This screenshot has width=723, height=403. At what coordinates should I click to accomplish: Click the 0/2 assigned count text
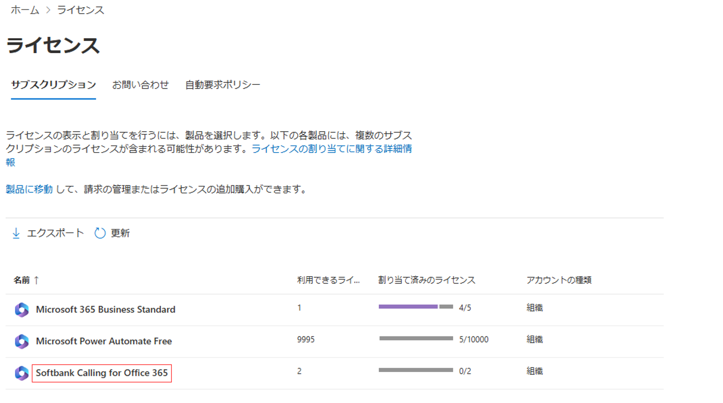[465, 371]
